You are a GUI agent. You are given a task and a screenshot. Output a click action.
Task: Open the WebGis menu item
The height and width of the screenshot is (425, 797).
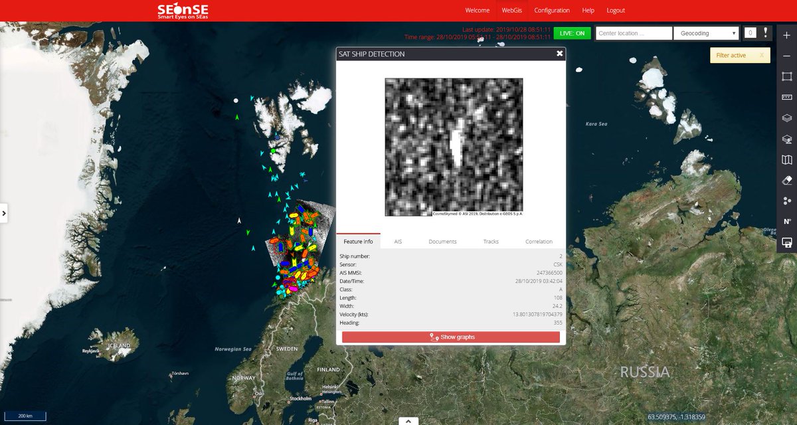[x=511, y=11]
